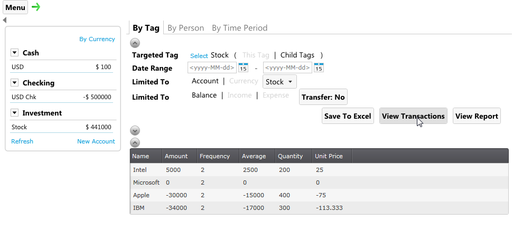Expand the section with the circular down arrow

[x=135, y=130]
